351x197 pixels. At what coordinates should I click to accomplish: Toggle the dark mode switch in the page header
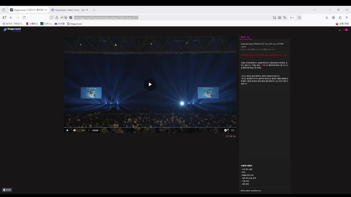346,30
